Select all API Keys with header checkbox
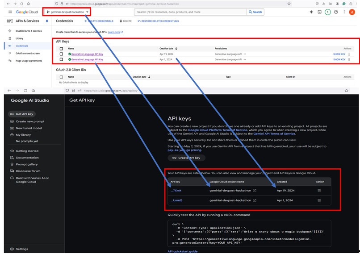The height and width of the screenshot is (254, 360). pyautogui.click(x=61, y=49)
